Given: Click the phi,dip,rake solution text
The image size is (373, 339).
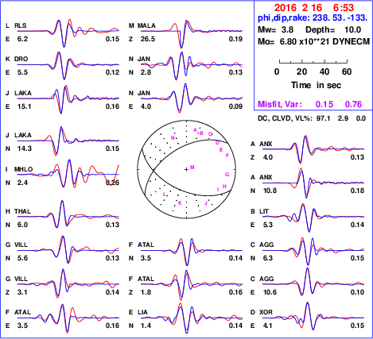Looking at the screenshot, I should (313, 18).
